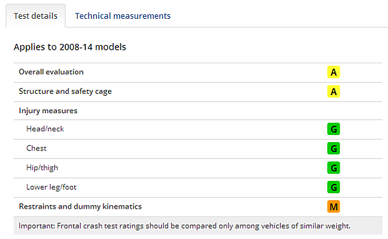Image resolution: width=388 pixels, height=239 pixels.
Task: Click the Lower leg/foot row label
Action: click(x=51, y=187)
